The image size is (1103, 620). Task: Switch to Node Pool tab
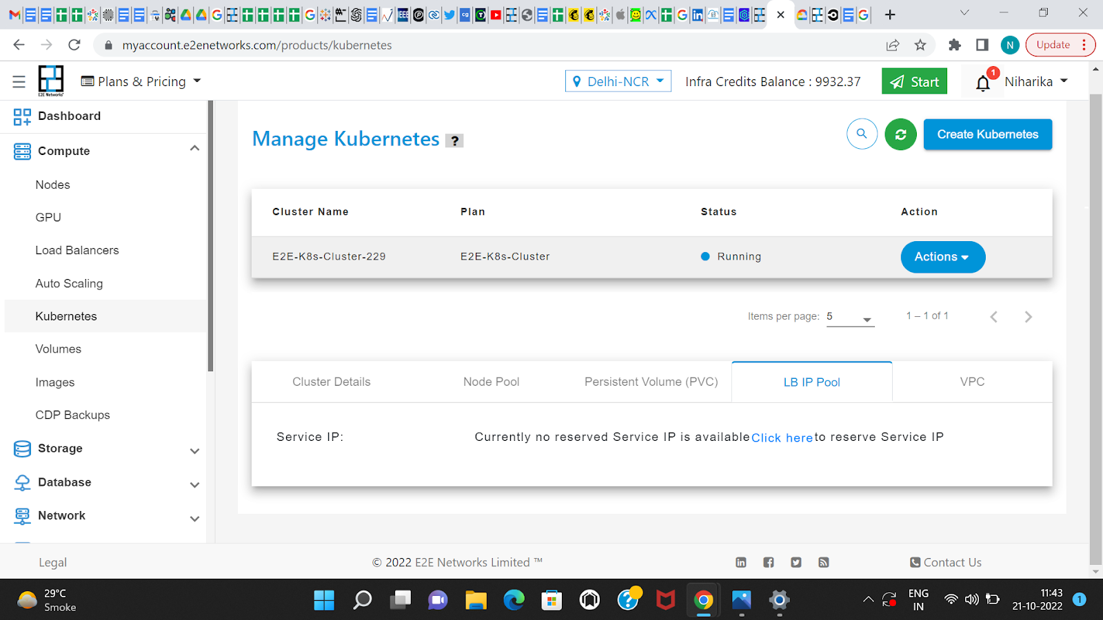[492, 382]
